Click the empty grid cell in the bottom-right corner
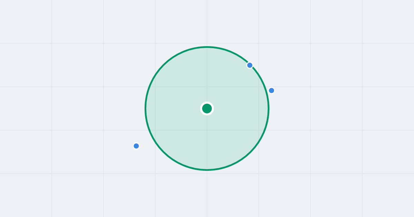Viewport: 414px width, 217px height. click(388, 195)
